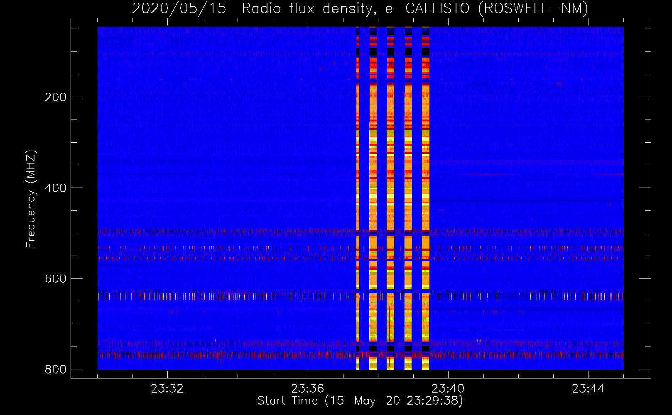Click the 400 frequency tick label
Screen dimensions: 672x415
pyautogui.click(x=56, y=188)
